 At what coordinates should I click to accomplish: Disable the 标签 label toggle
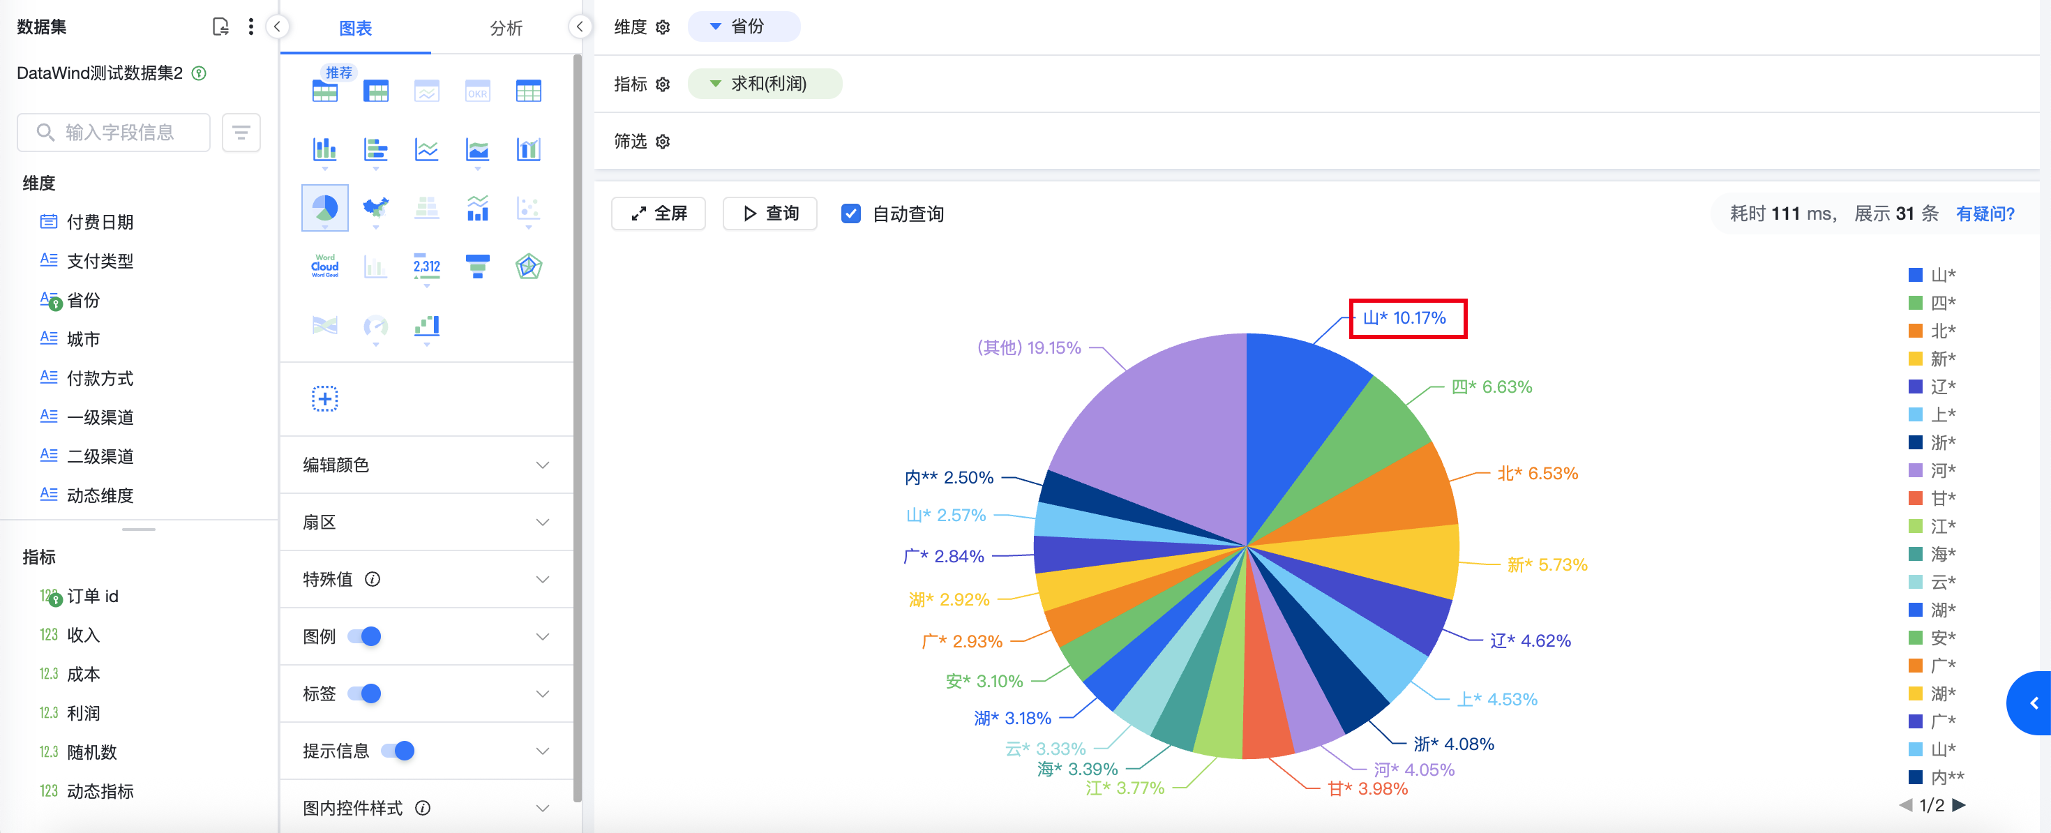pyautogui.click(x=366, y=693)
